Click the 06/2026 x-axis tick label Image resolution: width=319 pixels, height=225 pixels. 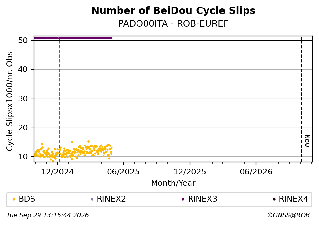pyautogui.click(x=256, y=172)
